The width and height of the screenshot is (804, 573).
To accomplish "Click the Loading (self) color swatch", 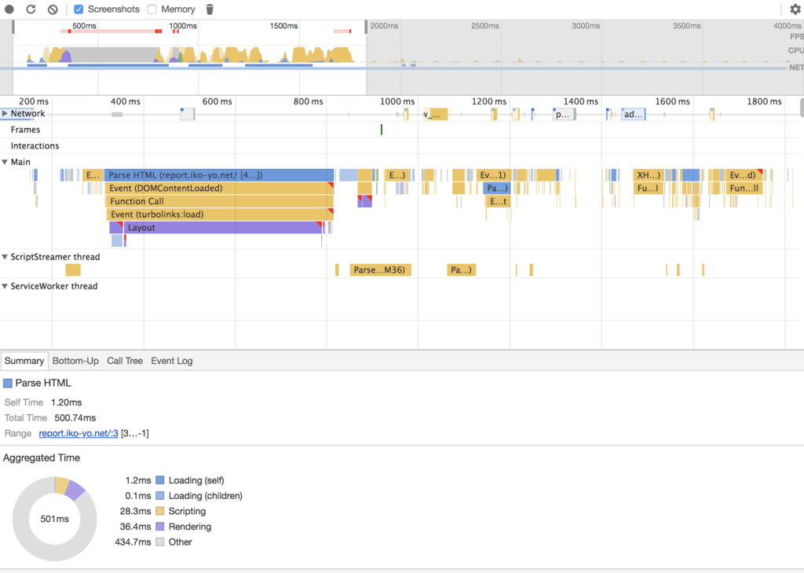I will click(x=160, y=480).
